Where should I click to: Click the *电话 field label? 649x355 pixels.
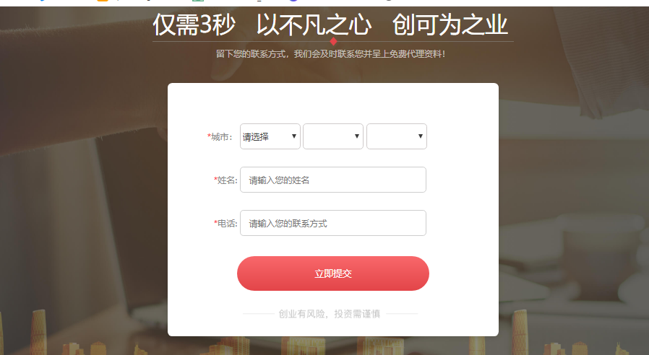(x=225, y=224)
